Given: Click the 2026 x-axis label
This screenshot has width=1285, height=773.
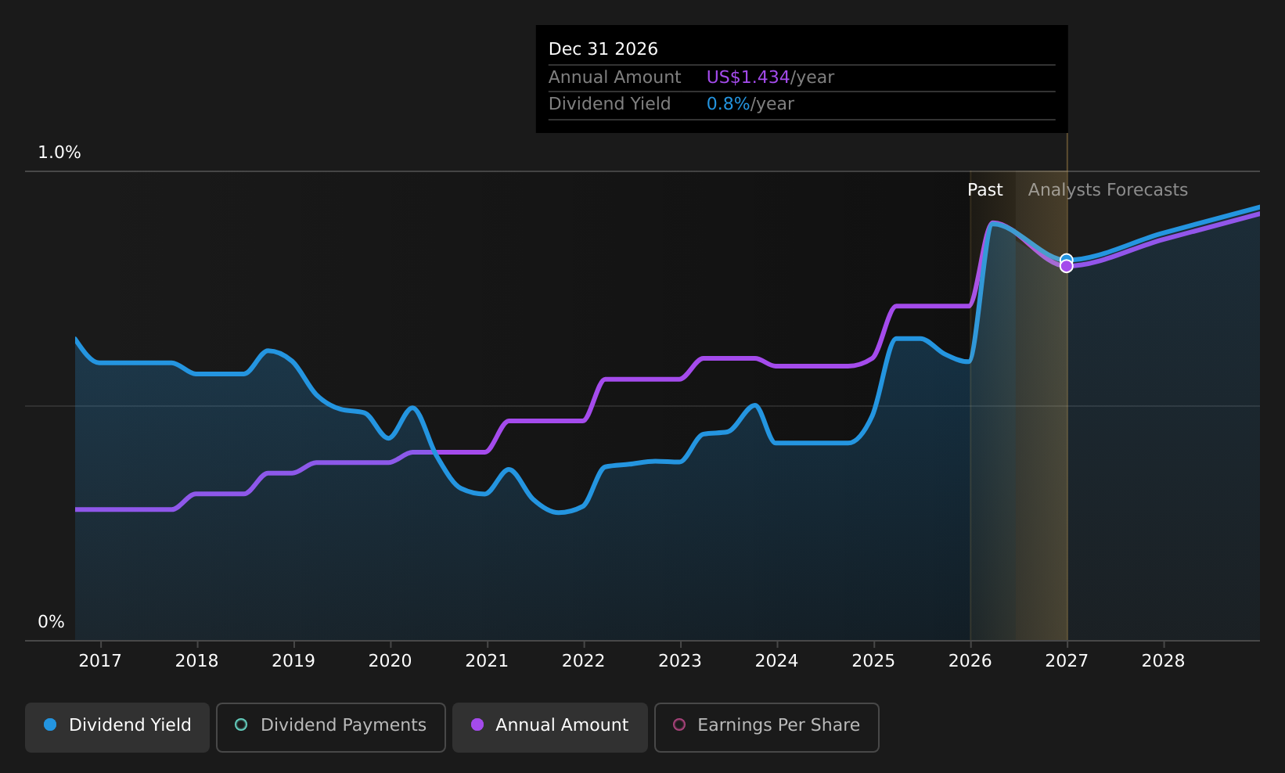Looking at the screenshot, I should pyautogui.click(x=970, y=661).
